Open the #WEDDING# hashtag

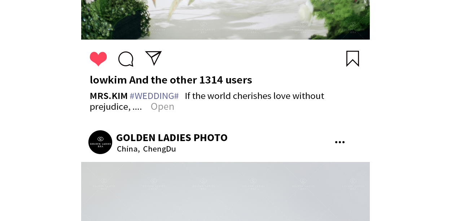tap(154, 96)
